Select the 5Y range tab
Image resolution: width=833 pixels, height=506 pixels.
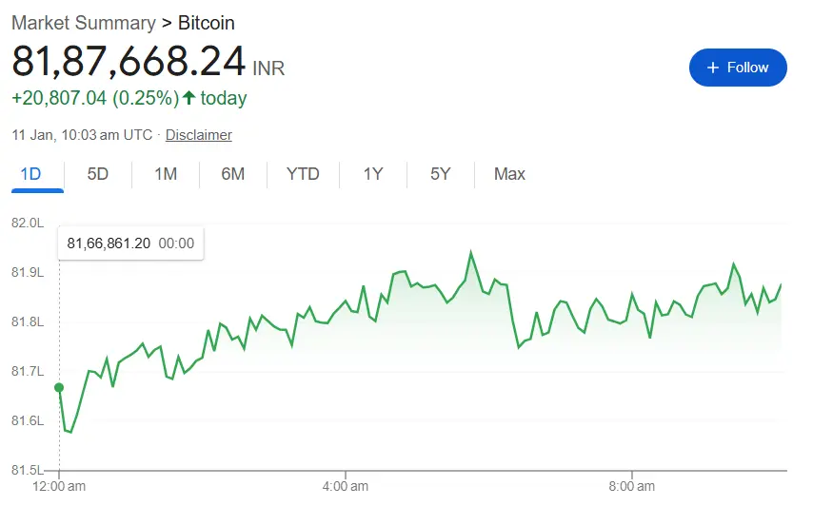tap(440, 174)
